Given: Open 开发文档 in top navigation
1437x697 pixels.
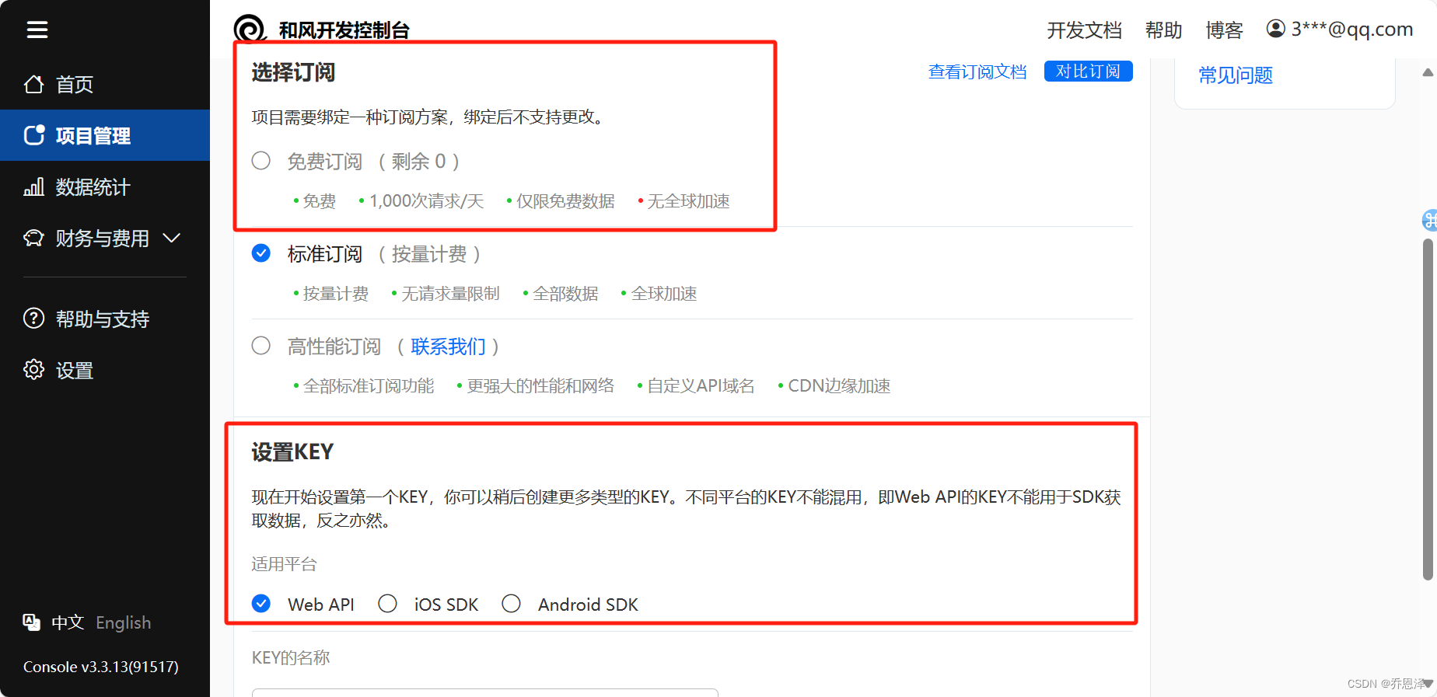Looking at the screenshot, I should 1084,30.
